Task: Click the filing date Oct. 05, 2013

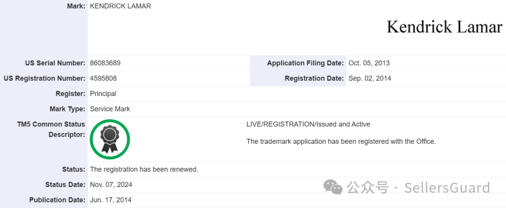Action: click(369, 63)
